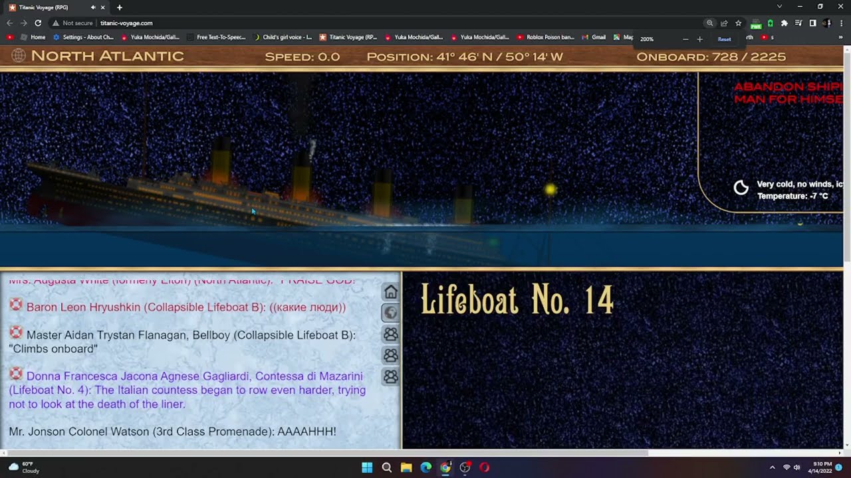Open Settings - About Ch... bookmark

[x=83, y=37]
